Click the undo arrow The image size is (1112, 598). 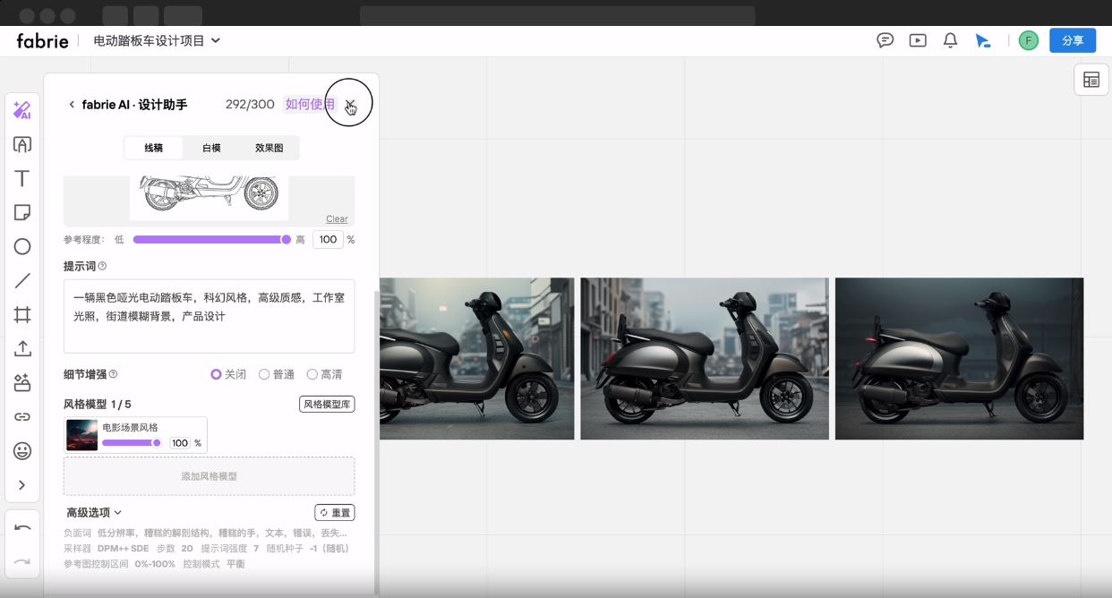[x=22, y=528]
